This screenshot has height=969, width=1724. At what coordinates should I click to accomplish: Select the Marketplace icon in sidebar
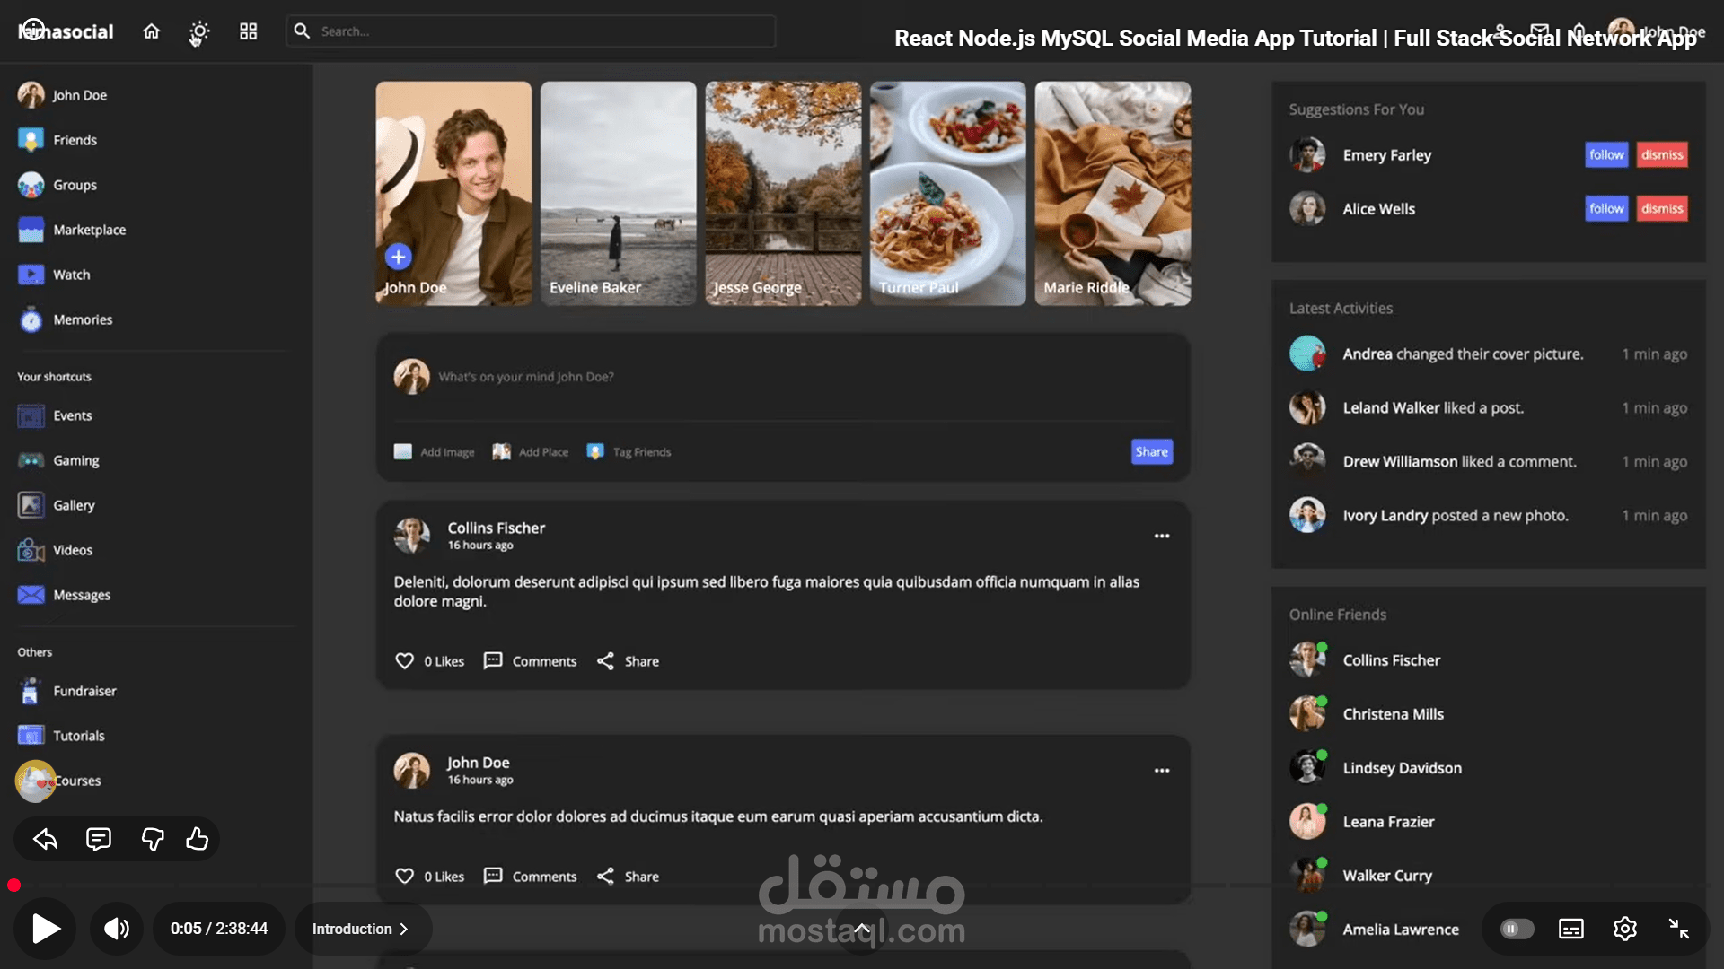(x=30, y=230)
